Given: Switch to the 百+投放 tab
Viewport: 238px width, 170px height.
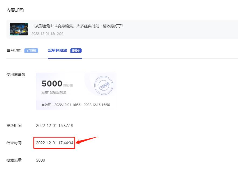Looking at the screenshot, I should click(x=13, y=50).
